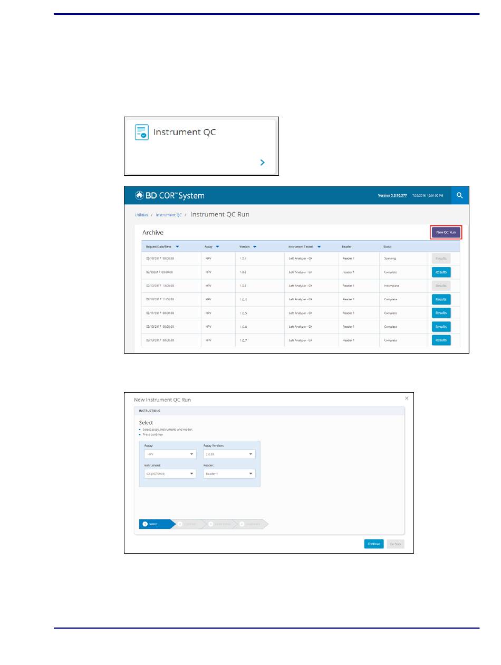Close the New Instrument QC Run dialog
The width and height of the screenshot is (501, 665).
click(407, 398)
